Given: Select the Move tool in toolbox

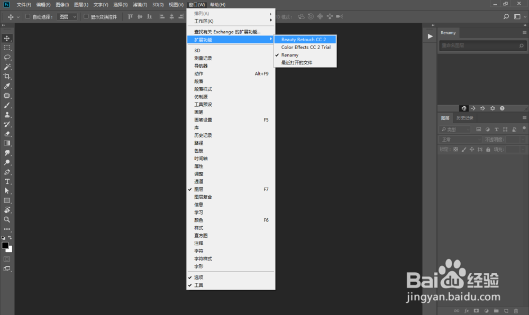Looking at the screenshot, I should (7, 39).
